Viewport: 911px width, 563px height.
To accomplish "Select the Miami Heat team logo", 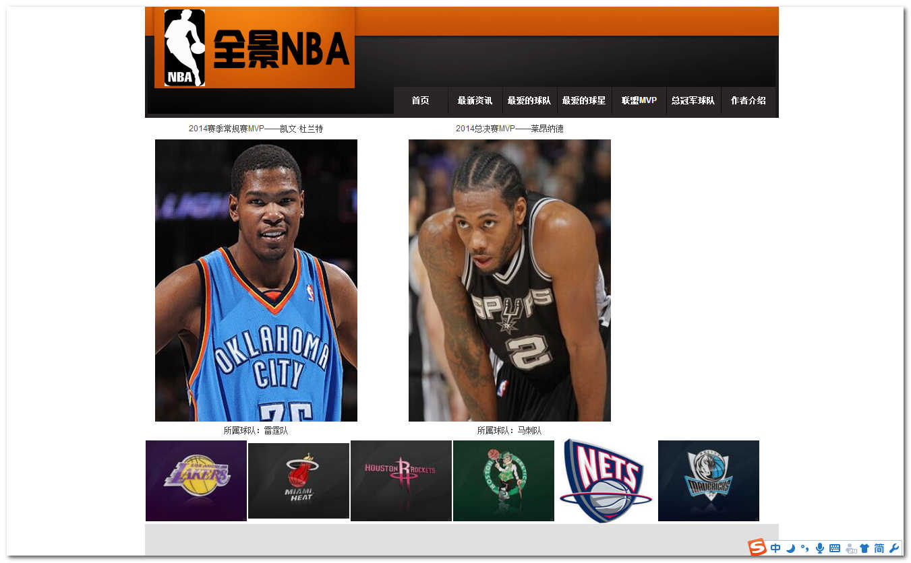I will [299, 481].
